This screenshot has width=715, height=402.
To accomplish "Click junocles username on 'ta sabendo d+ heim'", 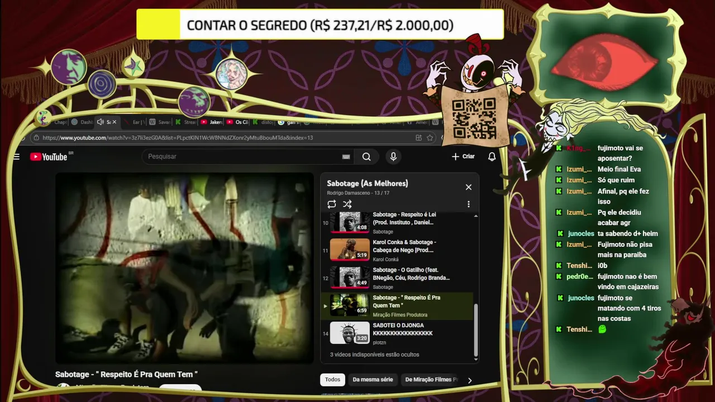I will [x=581, y=234].
